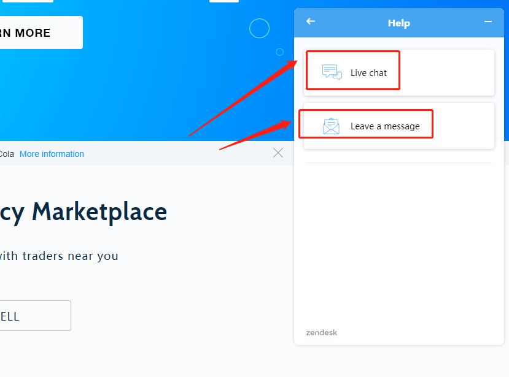Click the zendesk branding link
This screenshot has height=377, width=509.
(321, 333)
